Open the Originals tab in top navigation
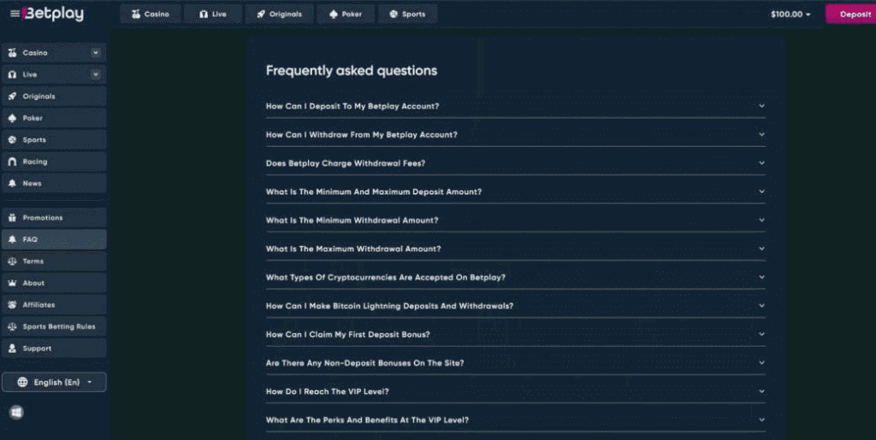The width and height of the screenshot is (876, 440). pos(279,15)
